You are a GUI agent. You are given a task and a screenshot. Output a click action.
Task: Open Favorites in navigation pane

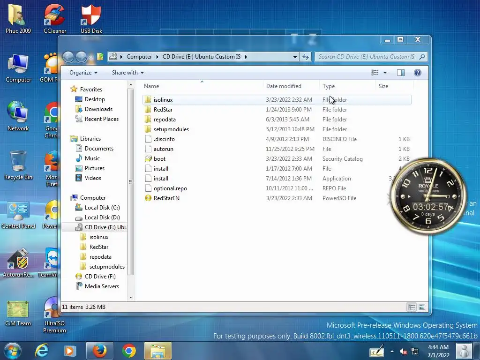tap(91, 90)
